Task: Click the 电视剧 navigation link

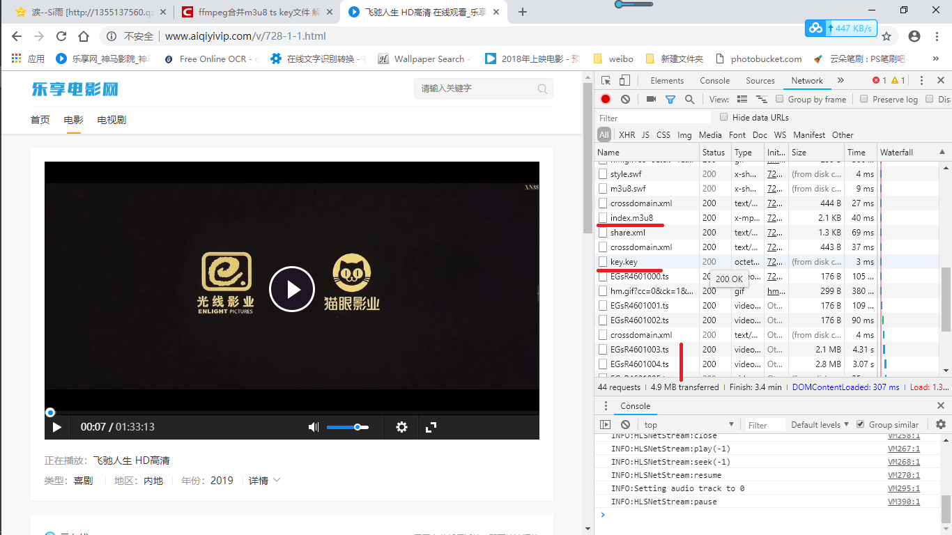Action: tap(112, 120)
